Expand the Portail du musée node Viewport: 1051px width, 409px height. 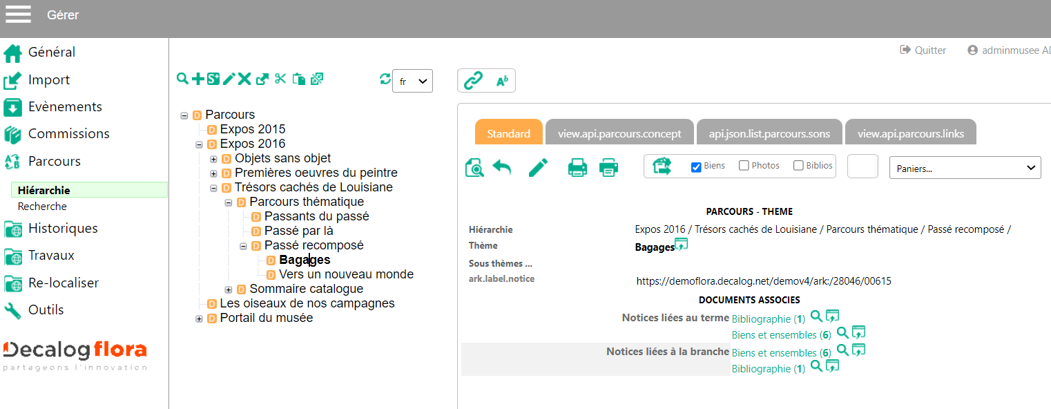click(x=199, y=318)
